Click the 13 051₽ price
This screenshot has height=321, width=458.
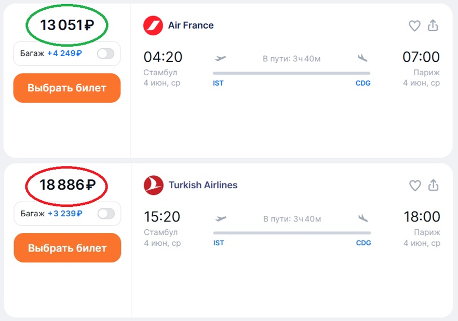pos(67,25)
